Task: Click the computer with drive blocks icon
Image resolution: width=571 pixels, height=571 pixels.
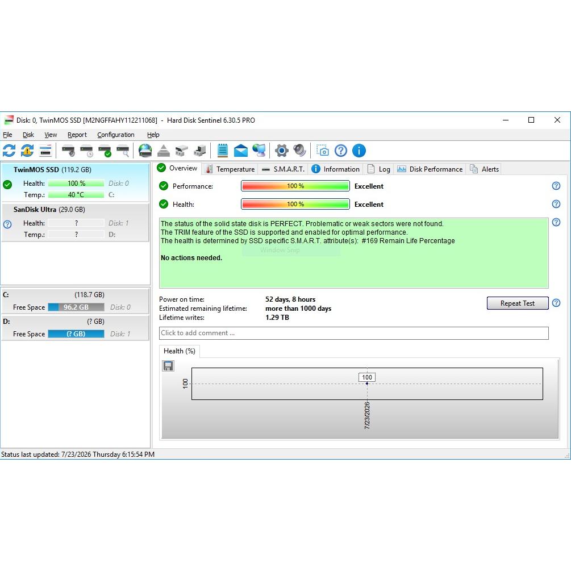Action: pyautogui.click(x=199, y=151)
